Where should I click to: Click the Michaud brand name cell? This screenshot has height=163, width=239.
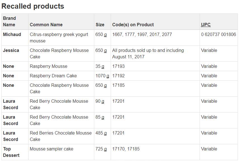(x=12, y=34)
